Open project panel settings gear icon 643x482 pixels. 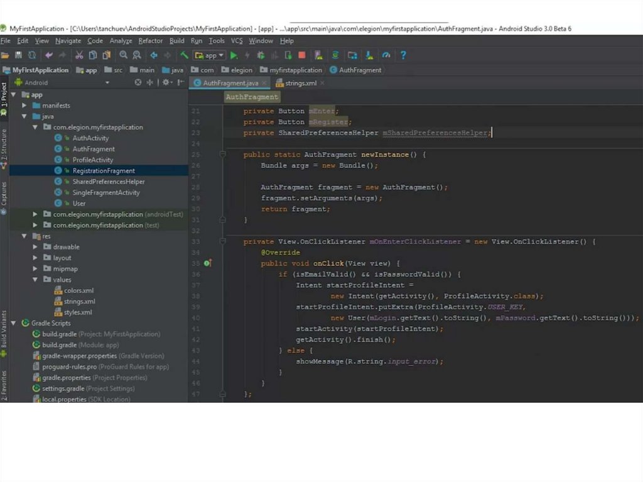coord(166,82)
